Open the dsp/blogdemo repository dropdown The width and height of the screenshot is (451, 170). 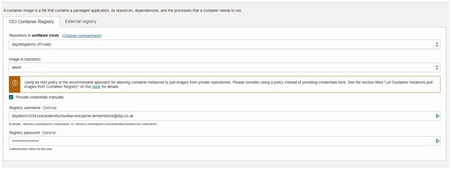225,44
